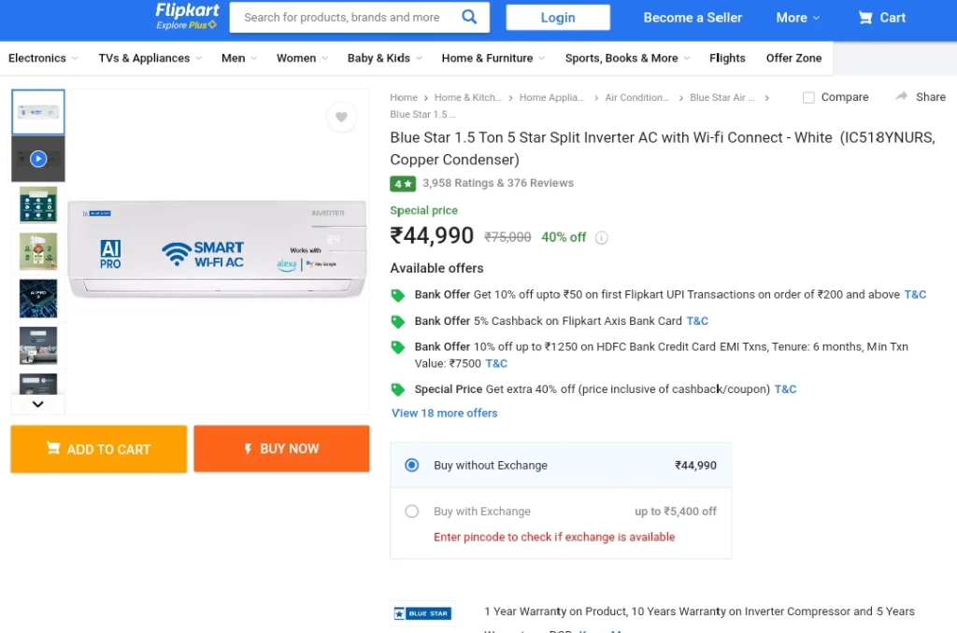Click the Share arrow icon

click(901, 96)
